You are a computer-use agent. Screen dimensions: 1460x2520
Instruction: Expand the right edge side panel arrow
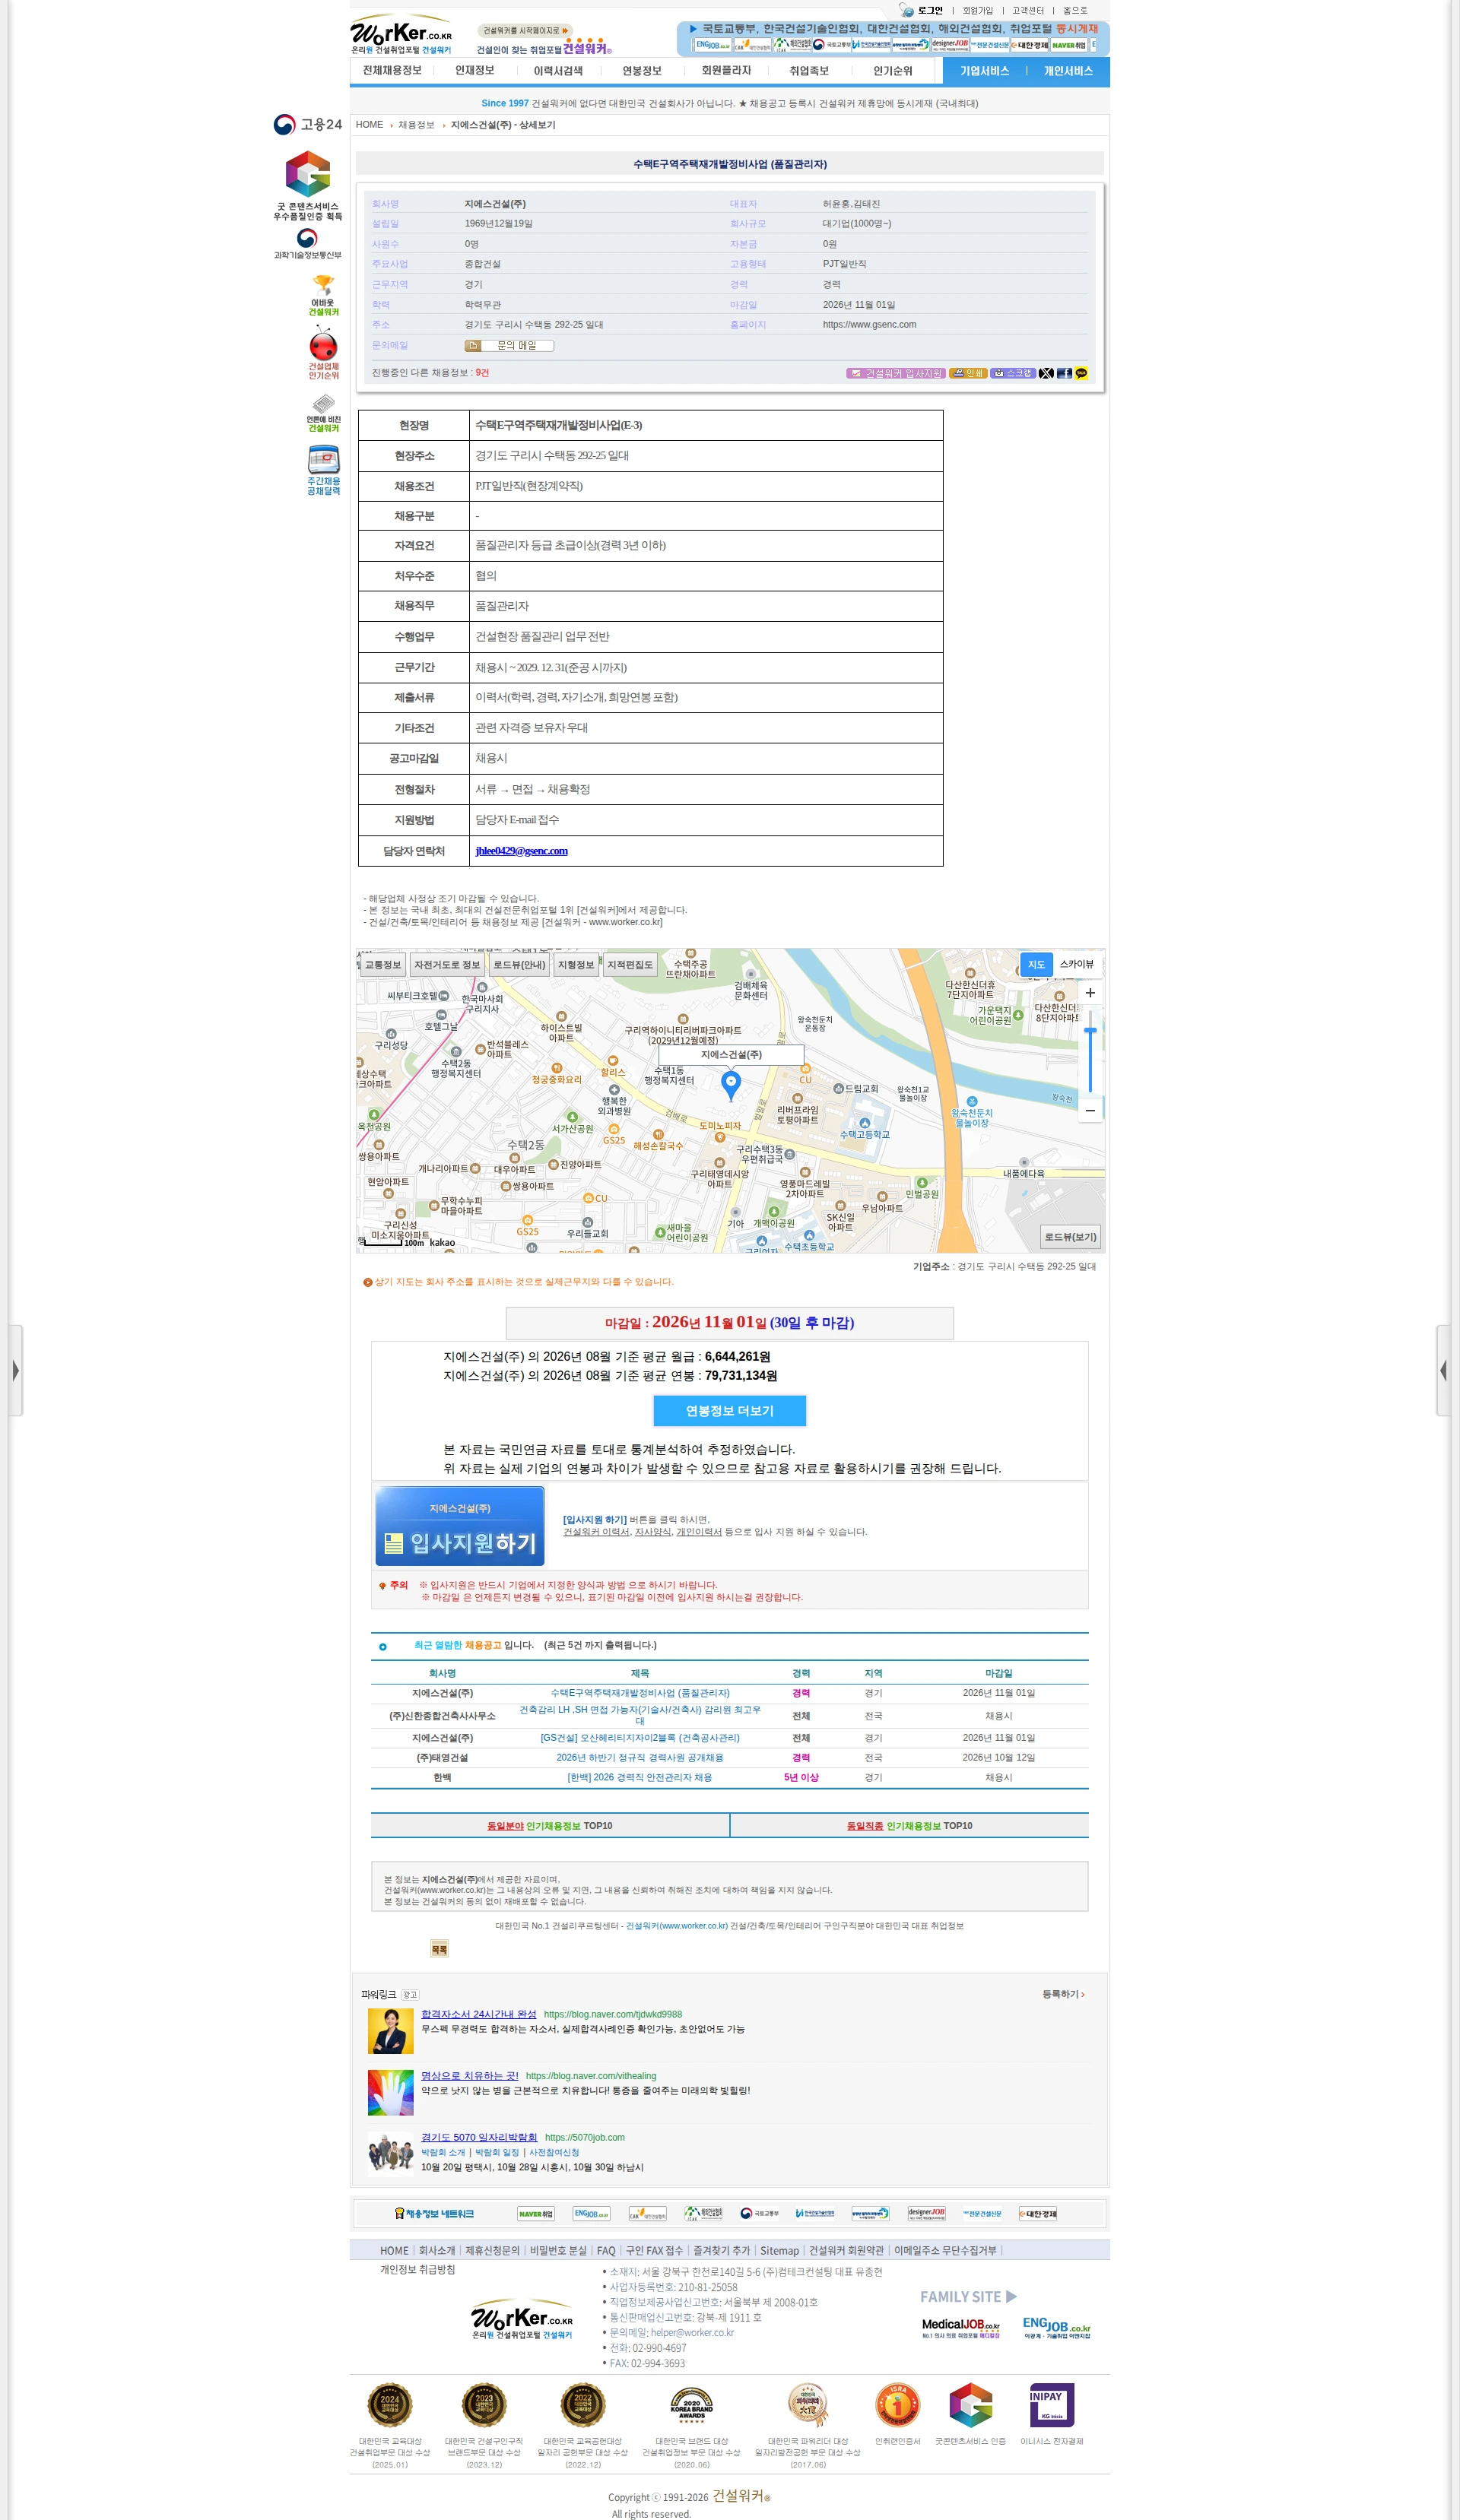coord(1444,1370)
